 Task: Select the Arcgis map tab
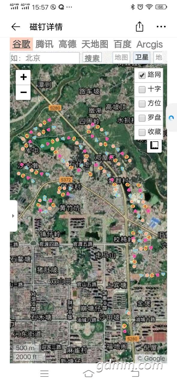click(150, 44)
